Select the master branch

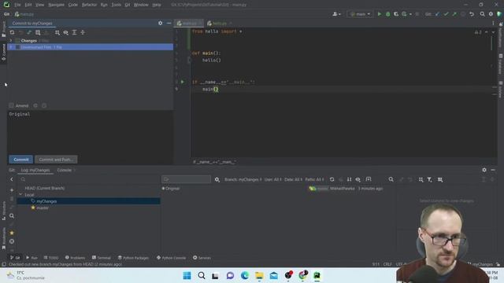click(x=88, y=208)
